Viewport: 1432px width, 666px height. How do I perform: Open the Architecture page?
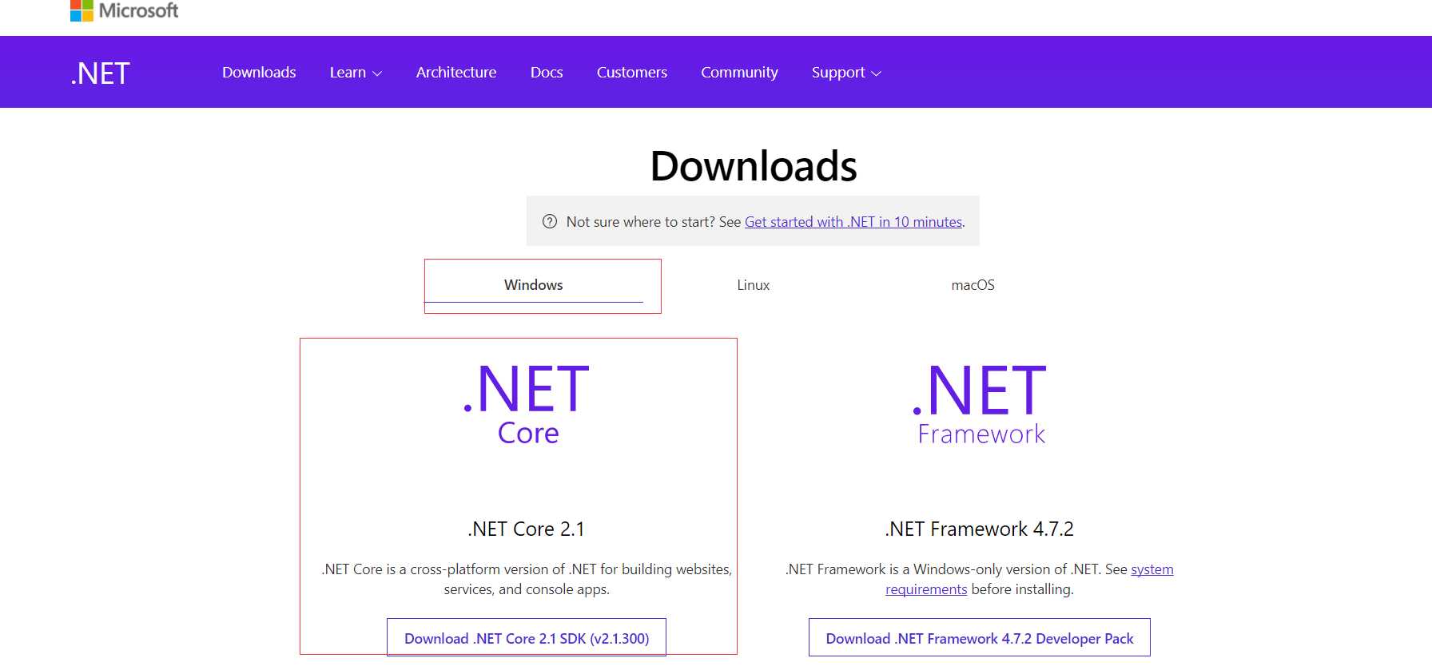tap(456, 72)
